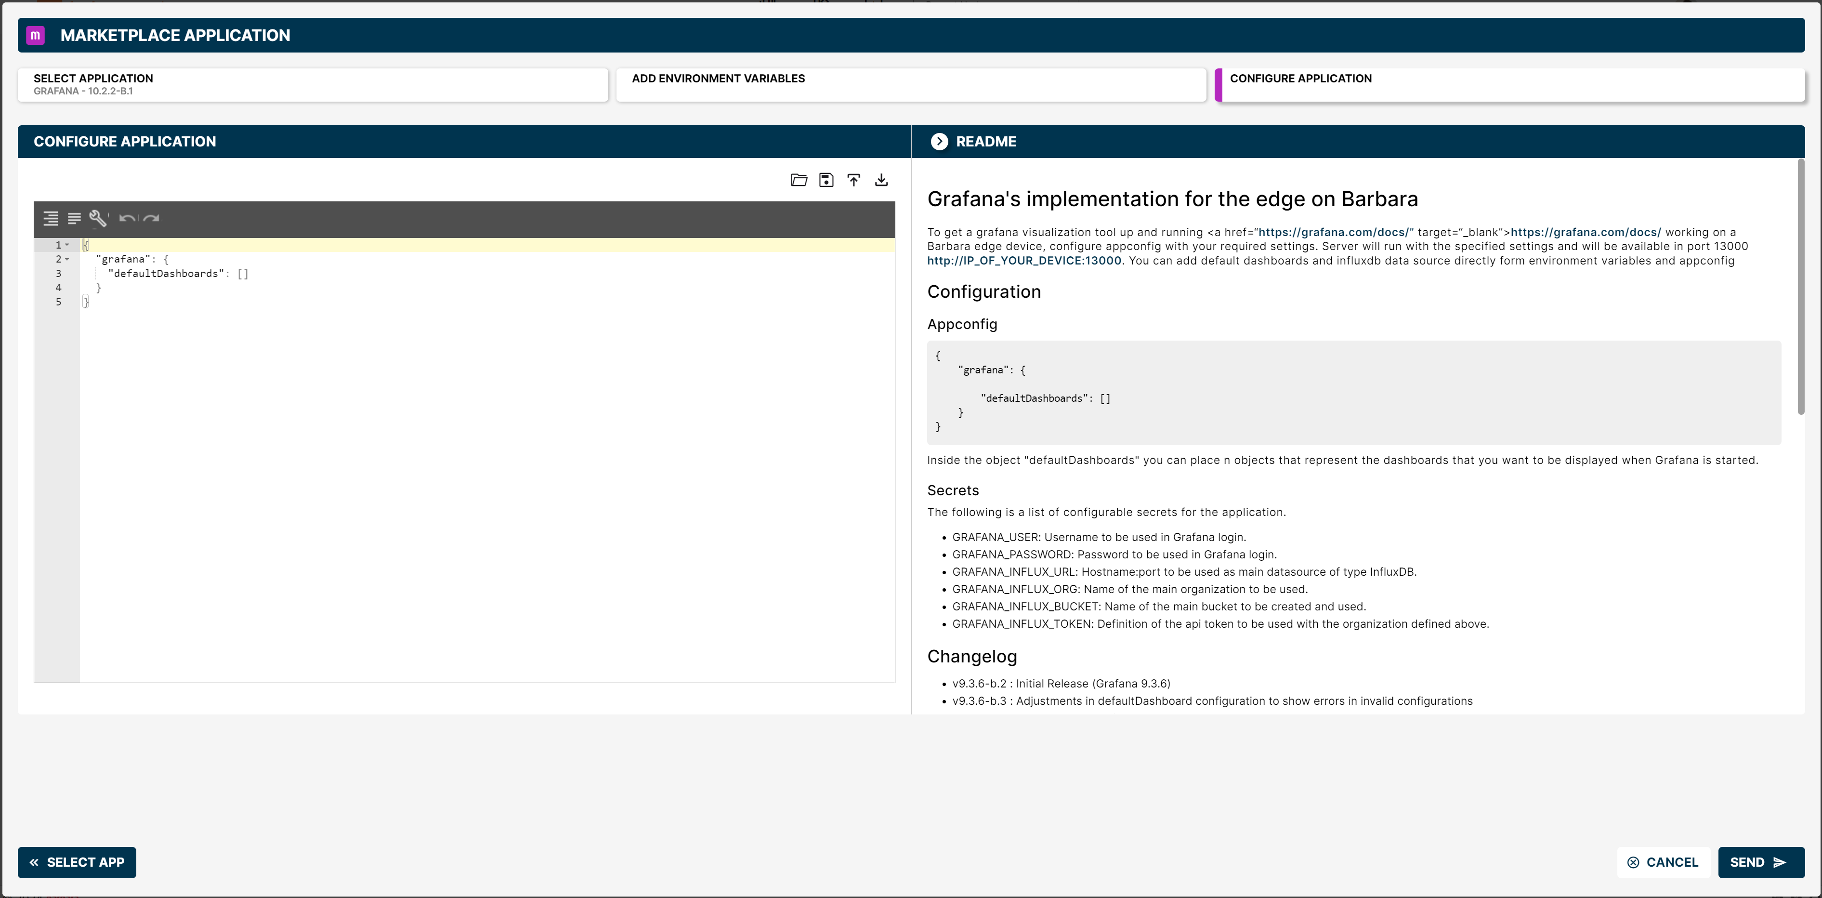This screenshot has width=1822, height=898.
Task: Open a config file using the folder icon
Action: [799, 180]
